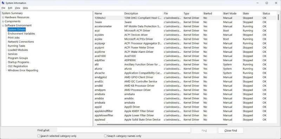Open Startup Programs category
The height and width of the screenshot is (139, 281).
[x=19, y=62]
